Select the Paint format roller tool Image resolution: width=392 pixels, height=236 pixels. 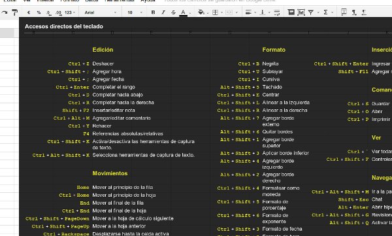(15, 12)
